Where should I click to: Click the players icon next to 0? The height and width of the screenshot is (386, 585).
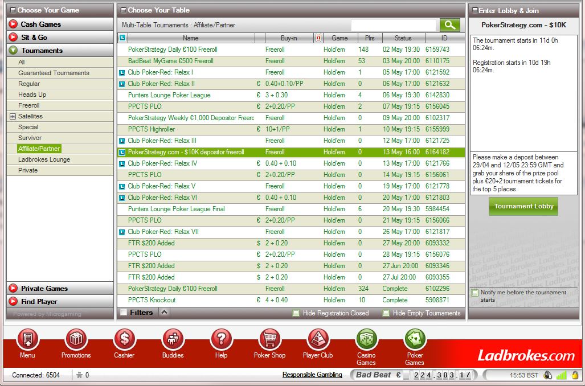79,375
